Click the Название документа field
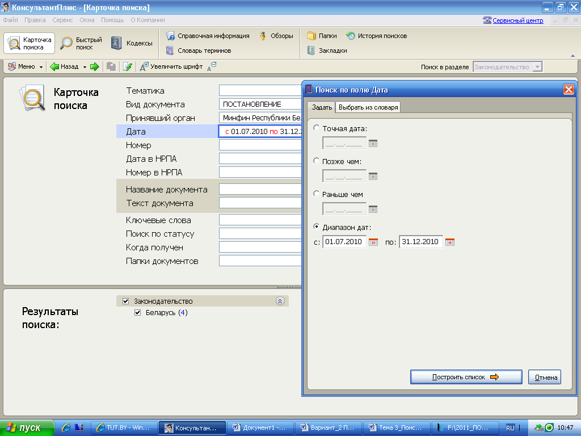581x436 pixels. (260, 189)
